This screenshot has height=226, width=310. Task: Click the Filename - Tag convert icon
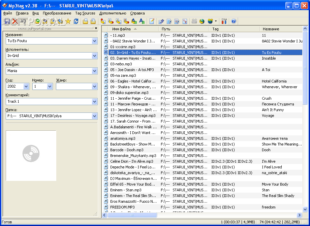[111, 21]
